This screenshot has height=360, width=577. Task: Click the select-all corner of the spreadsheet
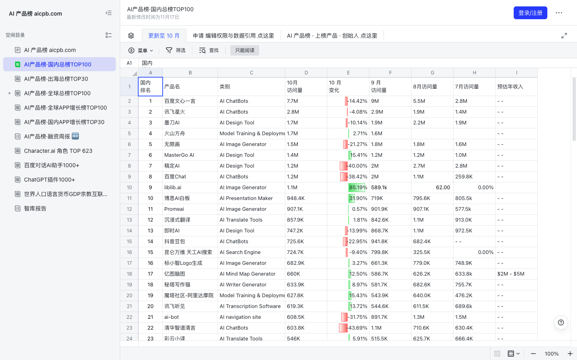pyautogui.click(x=129, y=73)
